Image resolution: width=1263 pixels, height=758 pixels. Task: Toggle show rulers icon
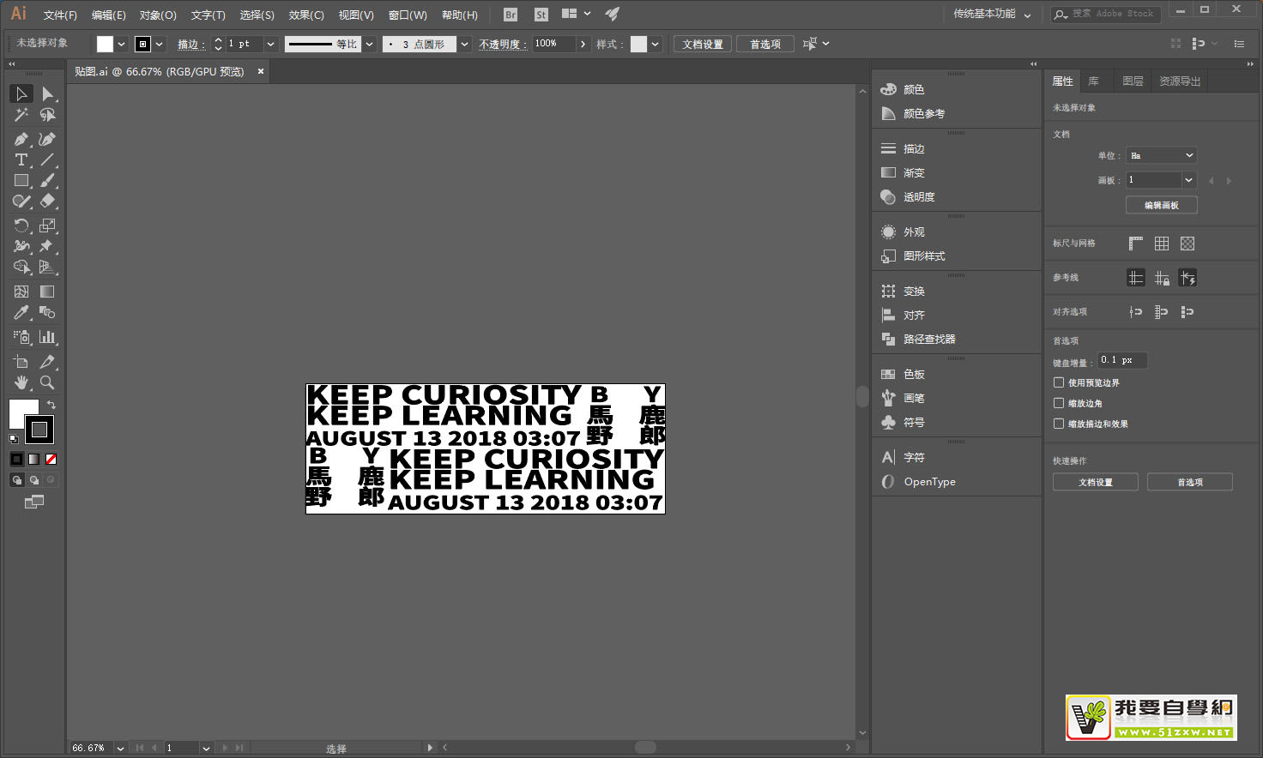(x=1136, y=244)
